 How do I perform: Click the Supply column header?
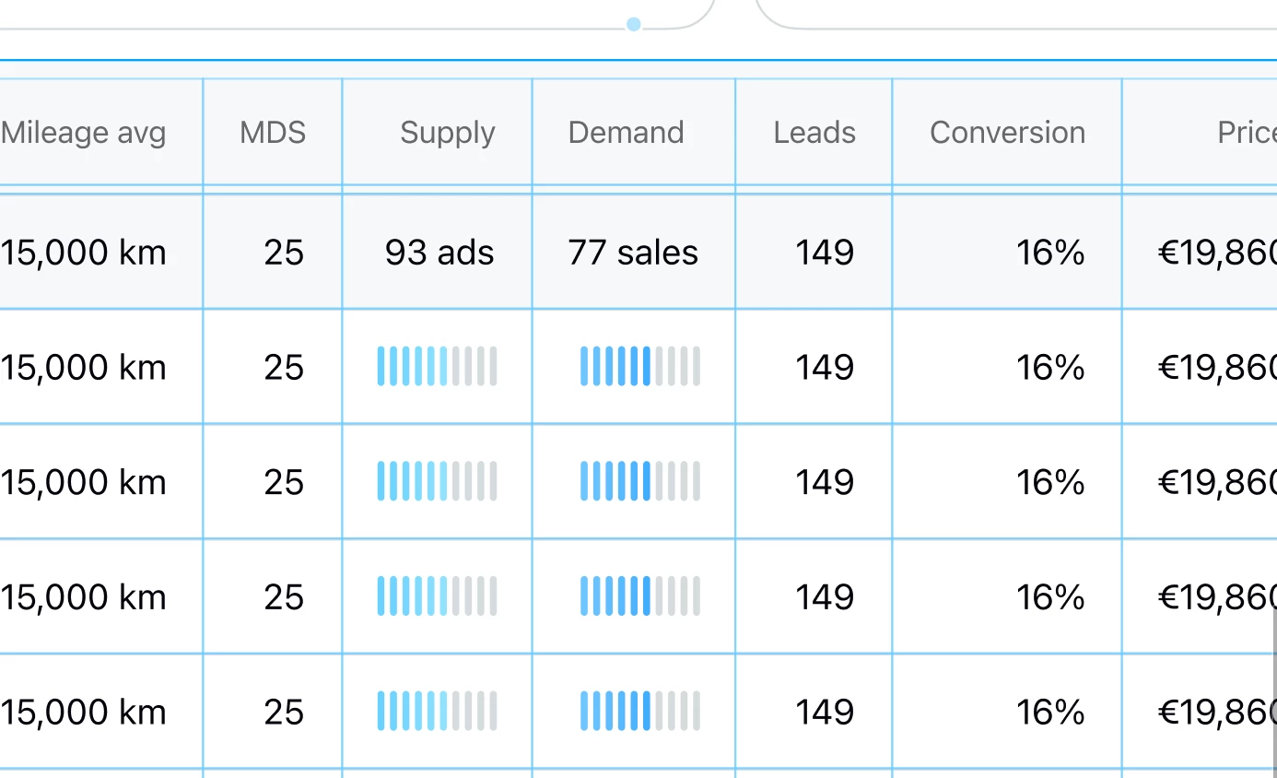coord(447,133)
